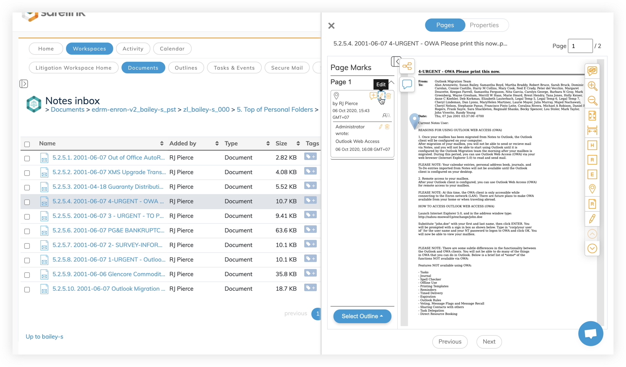Open sharing users icon on the page mark
This screenshot has height=367, width=626.
[x=386, y=115]
